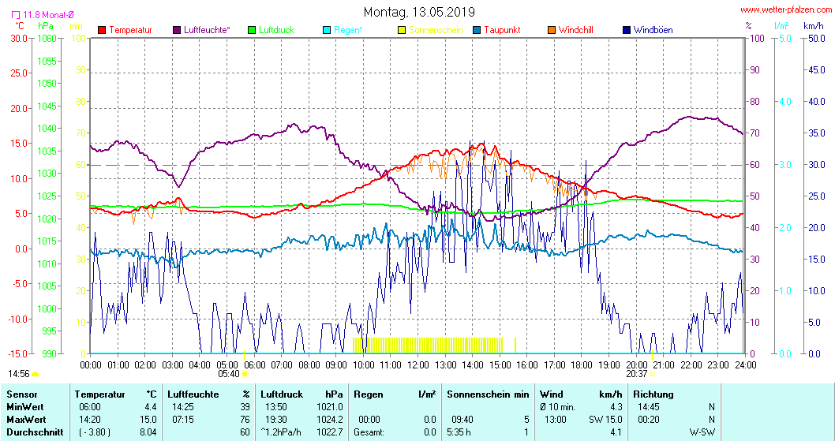The width and height of the screenshot is (835, 441).
Task: Click the magenta Monat-Ø square marker
Action: (x=16, y=15)
